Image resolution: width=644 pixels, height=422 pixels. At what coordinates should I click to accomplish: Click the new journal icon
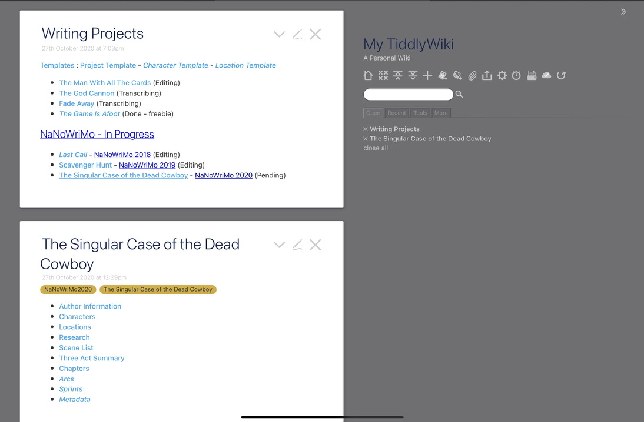pyautogui.click(x=443, y=75)
